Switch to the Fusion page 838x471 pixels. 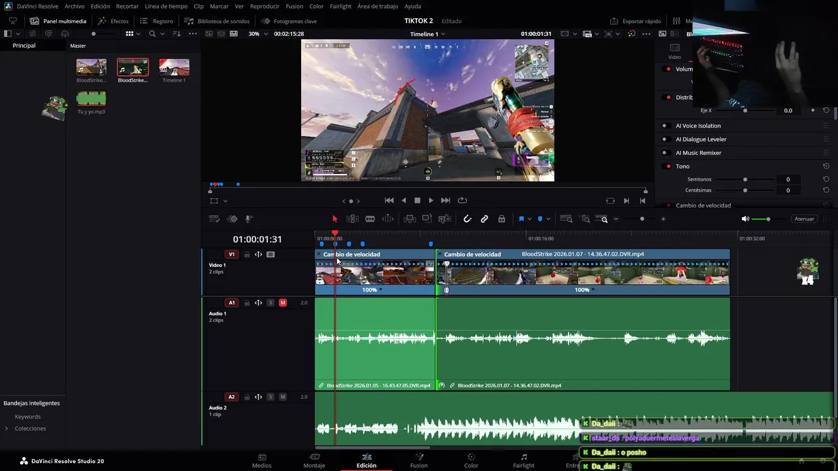click(418, 461)
